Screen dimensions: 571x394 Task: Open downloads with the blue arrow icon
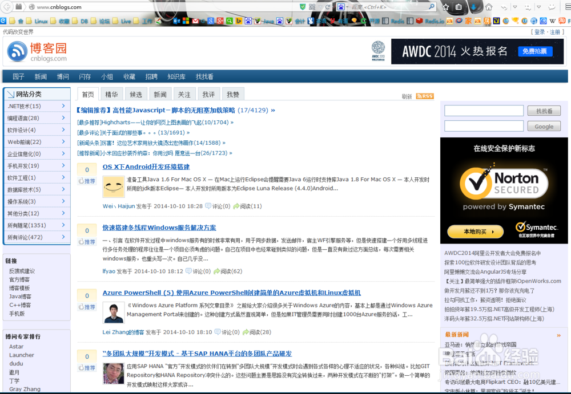[x=473, y=6]
